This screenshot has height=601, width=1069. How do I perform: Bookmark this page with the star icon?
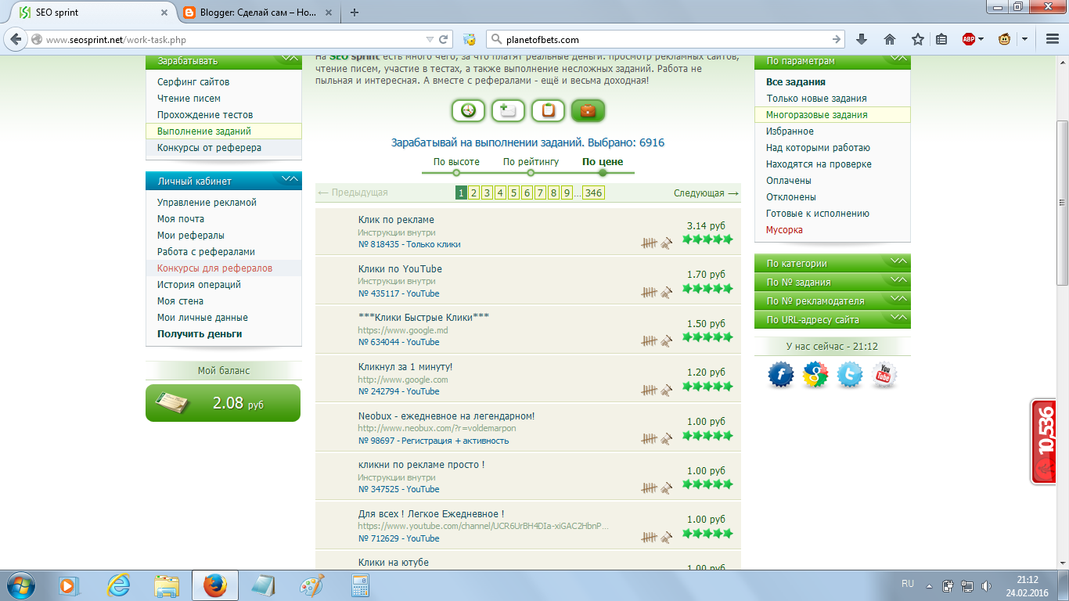(x=918, y=39)
